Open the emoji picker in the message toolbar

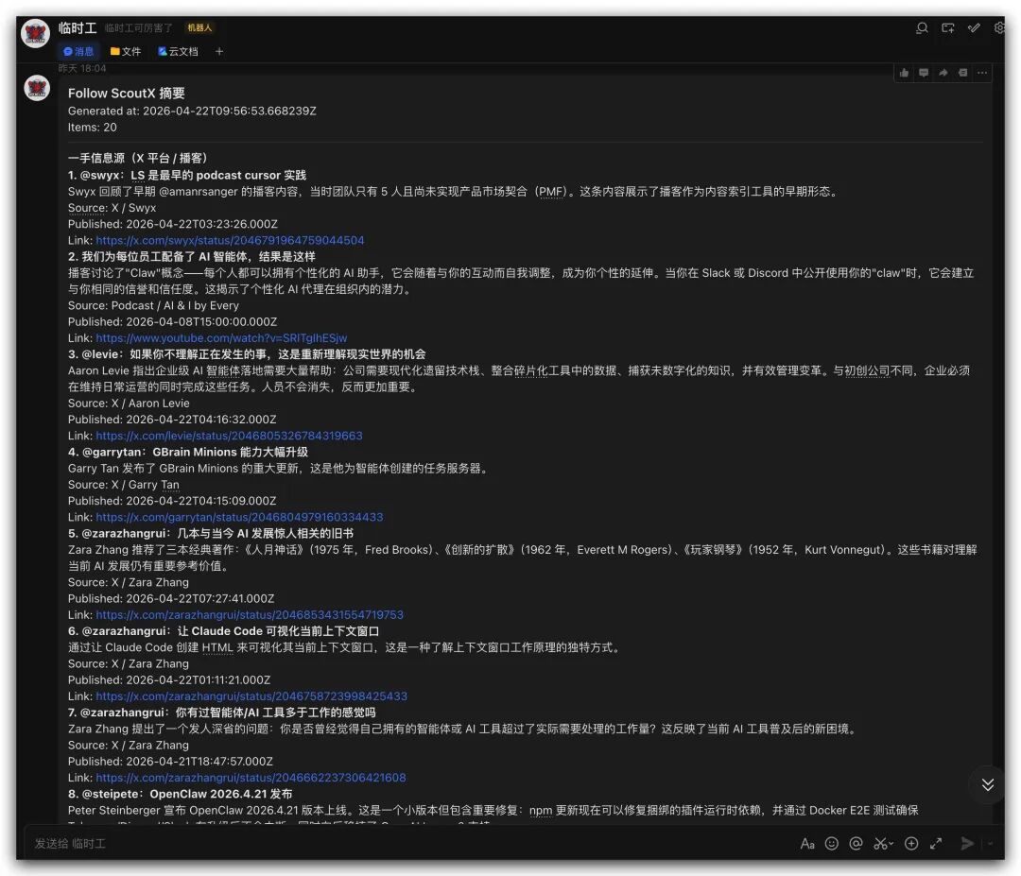tap(832, 843)
